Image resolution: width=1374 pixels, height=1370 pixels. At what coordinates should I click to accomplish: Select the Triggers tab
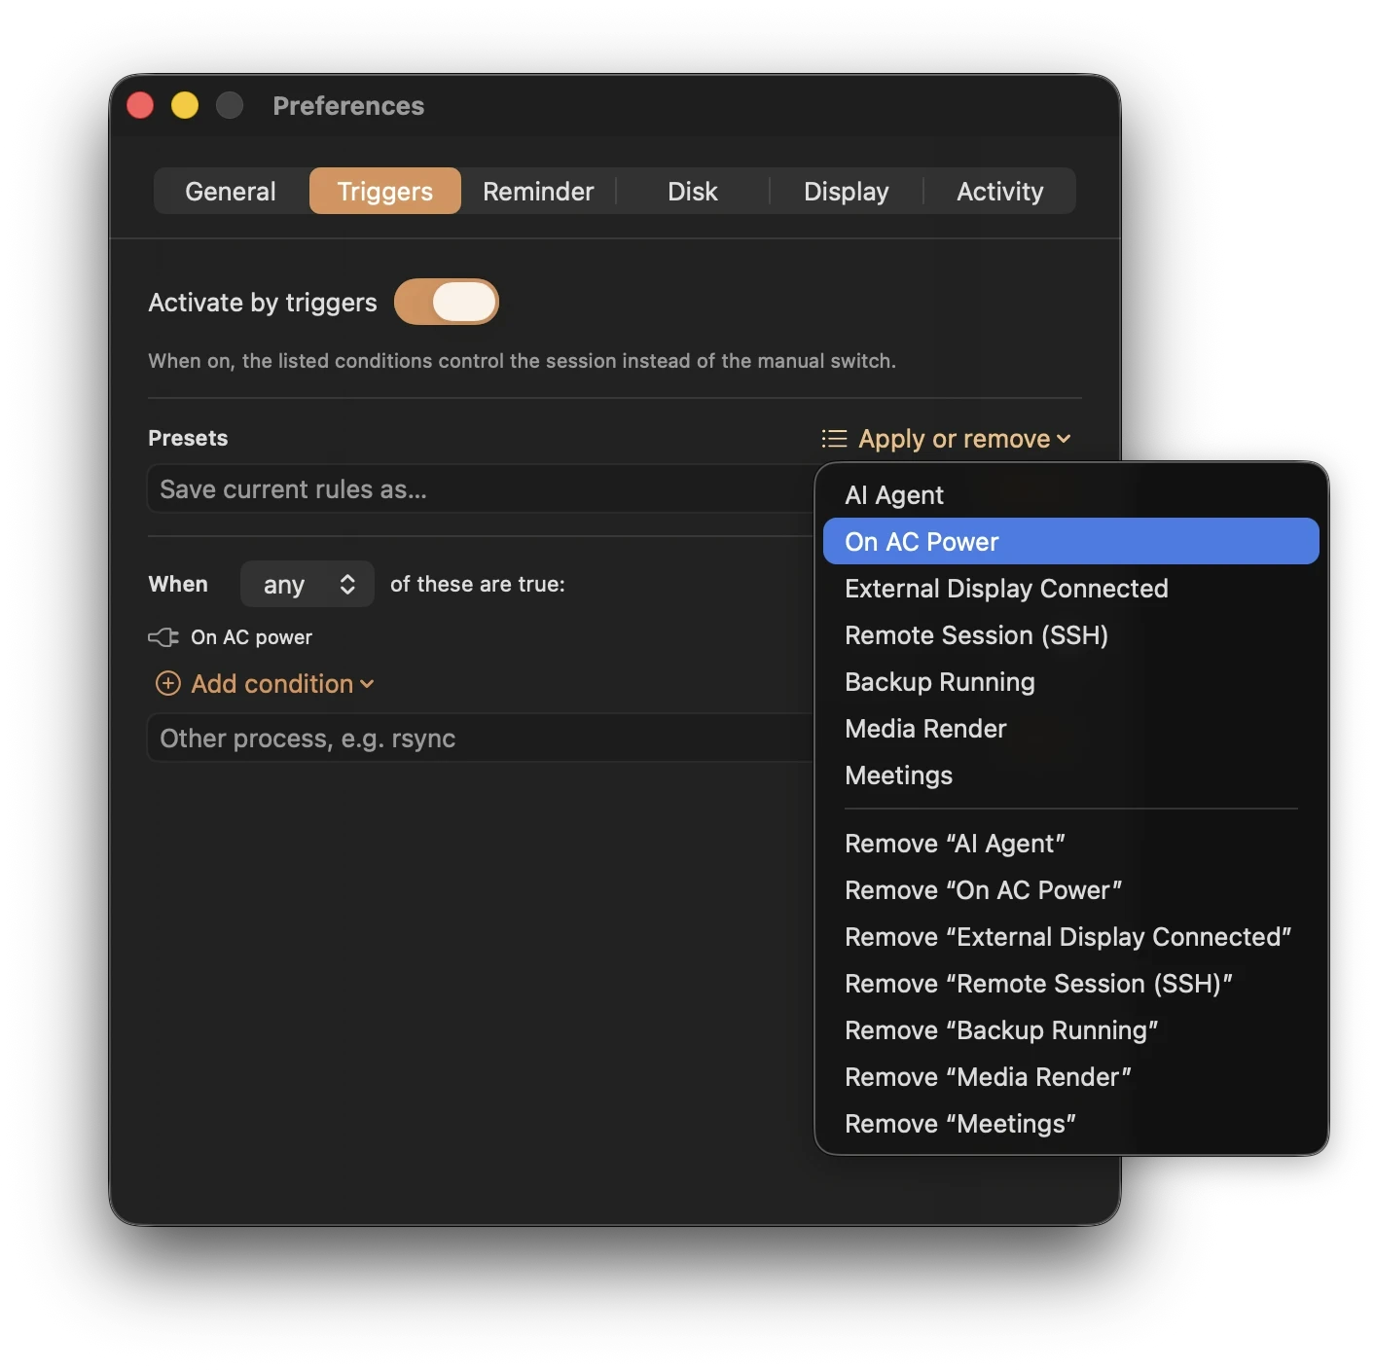tap(385, 191)
